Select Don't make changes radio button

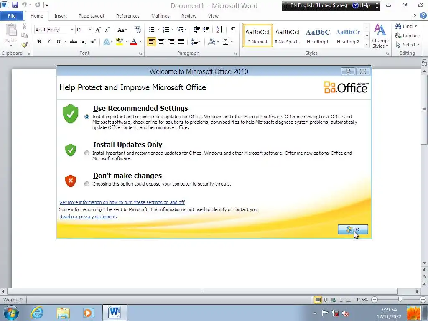pos(87,184)
